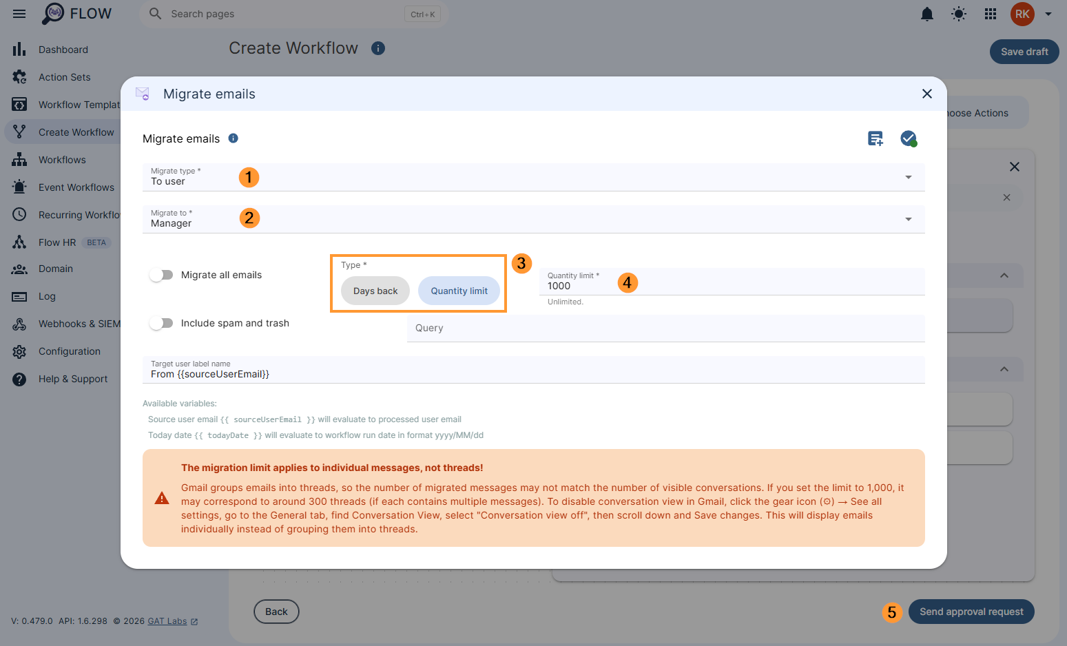Open the apps grid launcher
1067x646 pixels.
click(991, 14)
